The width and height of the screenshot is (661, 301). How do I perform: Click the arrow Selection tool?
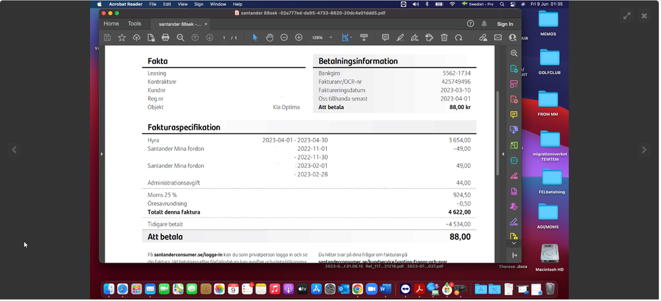(x=255, y=38)
